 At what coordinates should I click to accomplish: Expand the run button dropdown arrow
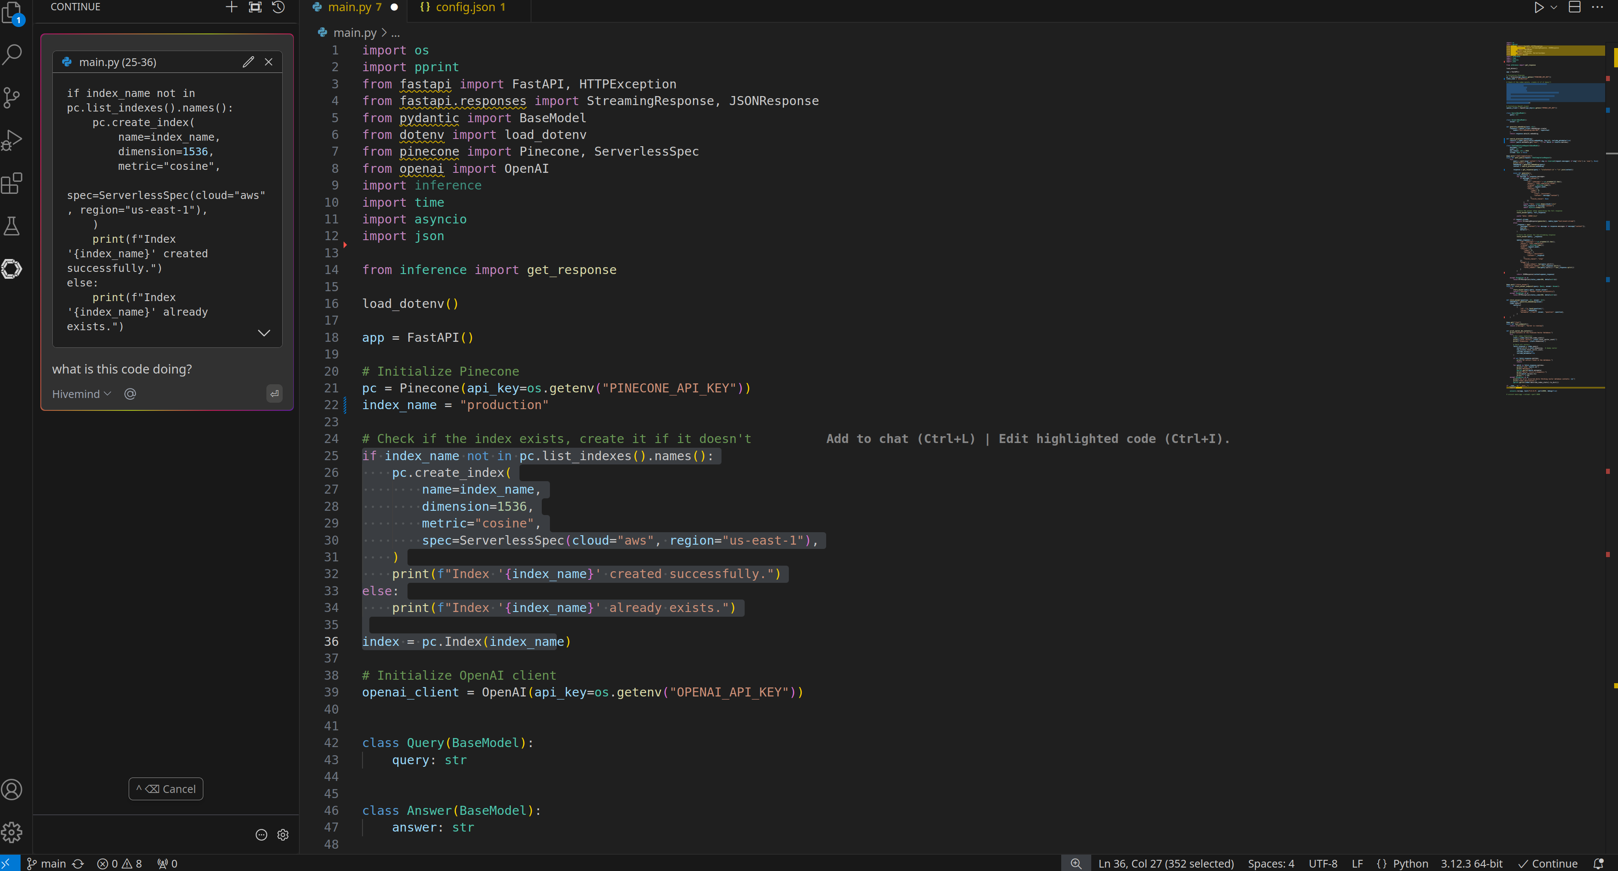1553,8
